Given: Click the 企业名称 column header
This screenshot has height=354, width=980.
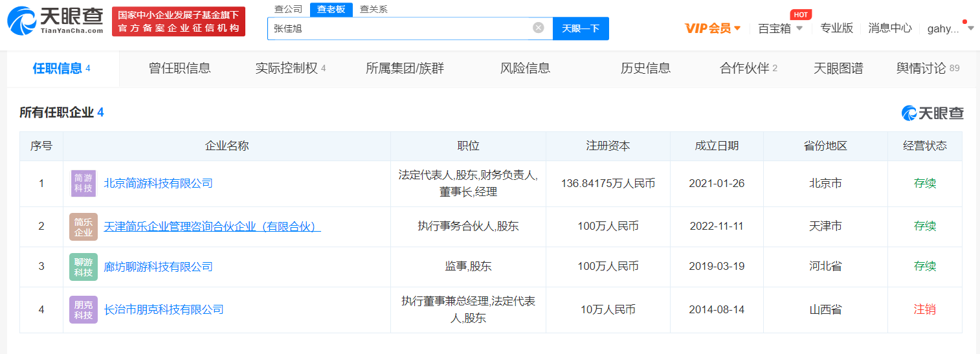Looking at the screenshot, I should click(227, 146).
